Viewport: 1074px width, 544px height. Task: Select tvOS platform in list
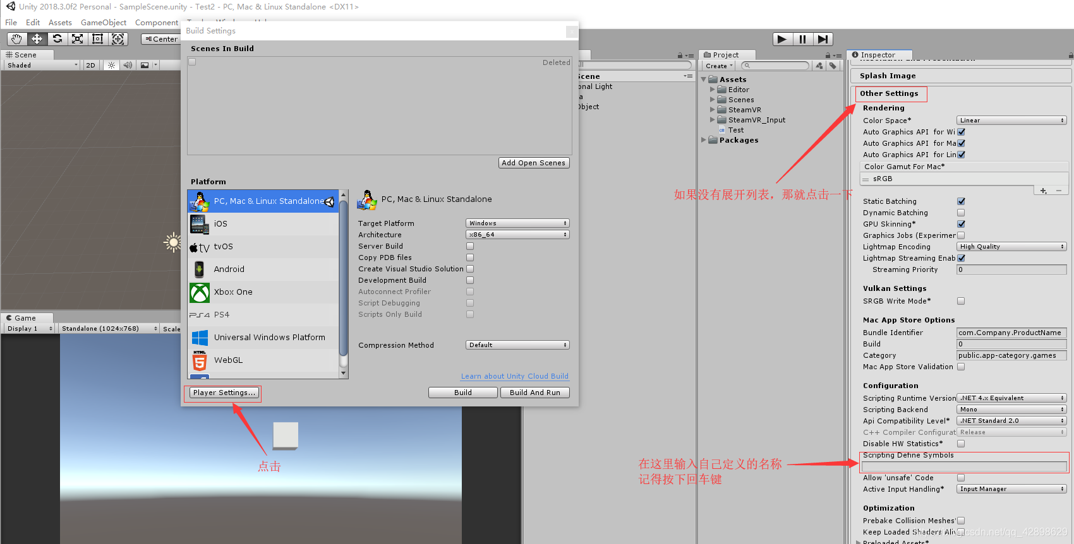pos(263,247)
